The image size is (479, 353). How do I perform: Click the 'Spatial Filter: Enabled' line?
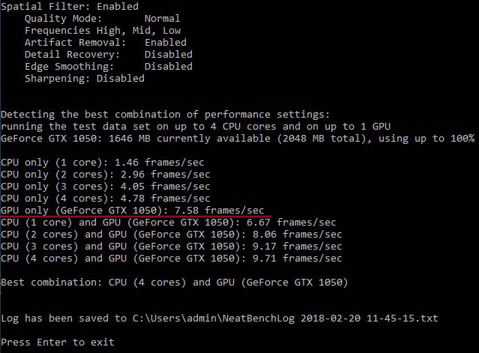pos(70,7)
